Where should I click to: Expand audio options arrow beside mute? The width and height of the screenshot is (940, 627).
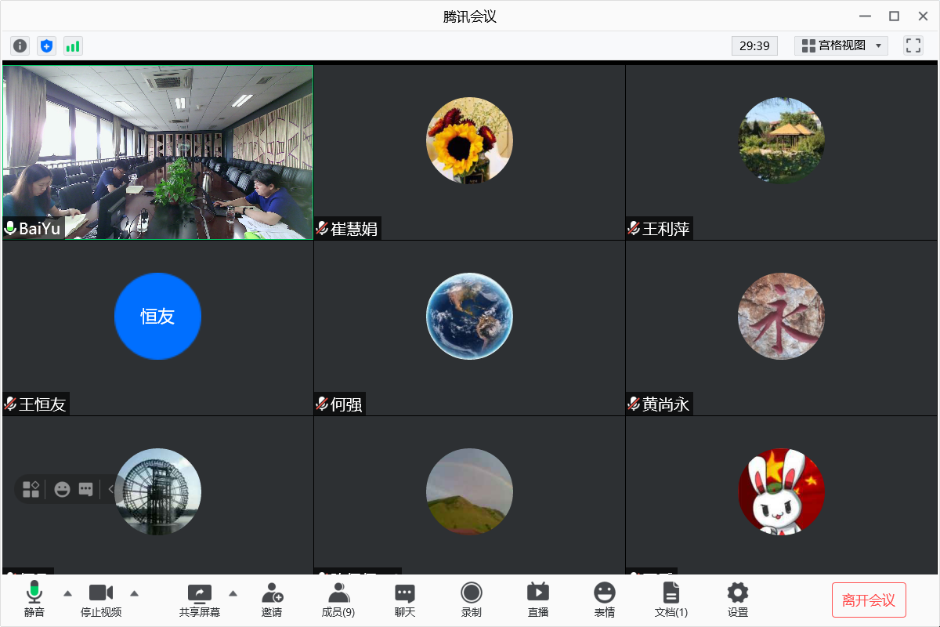tap(67, 593)
